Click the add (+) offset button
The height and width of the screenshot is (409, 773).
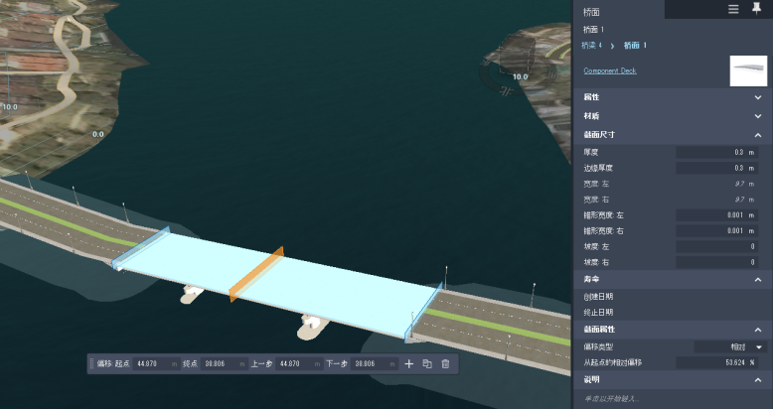pyautogui.click(x=408, y=363)
